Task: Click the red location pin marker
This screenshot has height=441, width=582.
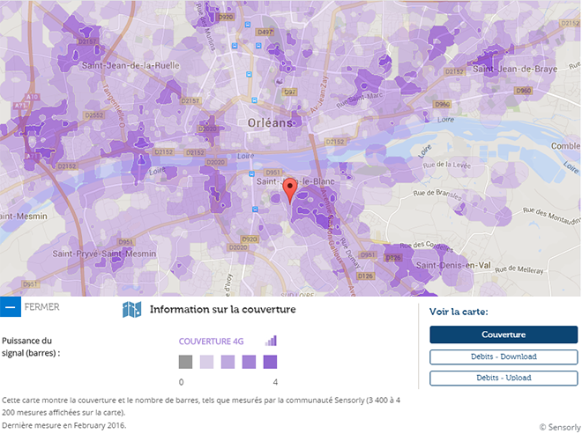Action: tap(290, 190)
